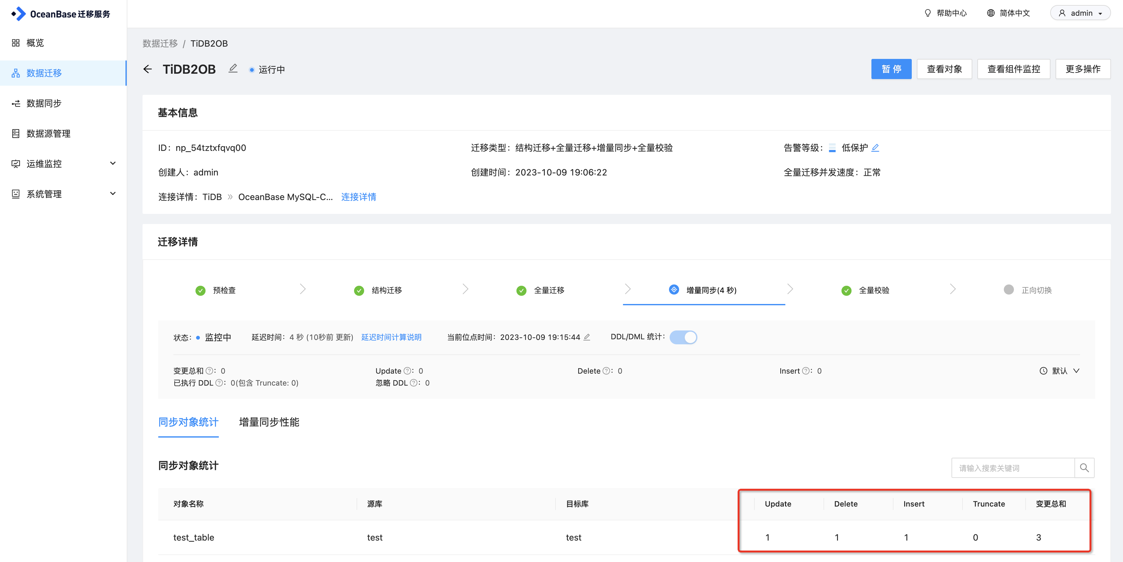Click the ID np_54tztxfqvq00 text

(202, 148)
